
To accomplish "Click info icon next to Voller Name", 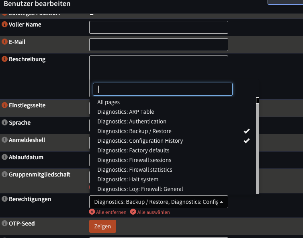I will (5, 25).
